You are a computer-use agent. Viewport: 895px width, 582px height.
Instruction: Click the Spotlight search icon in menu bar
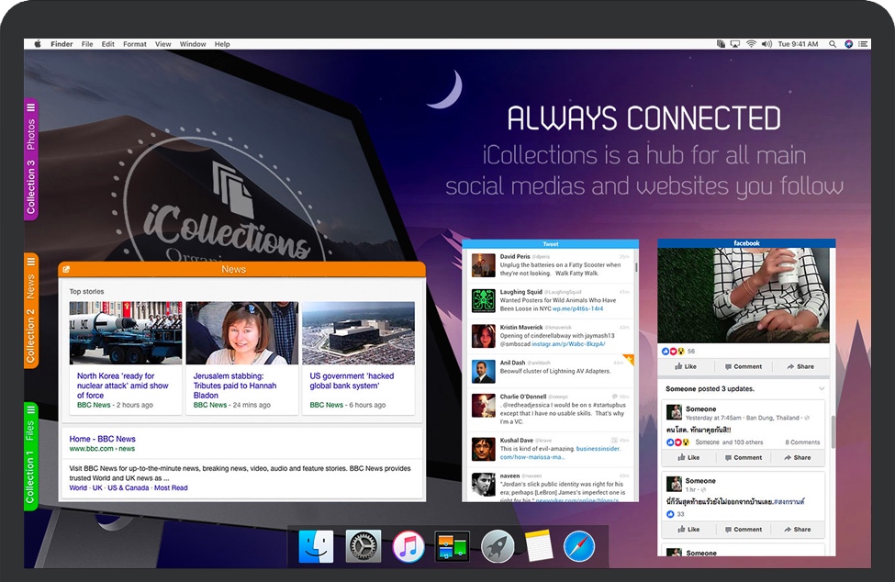[x=833, y=44]
